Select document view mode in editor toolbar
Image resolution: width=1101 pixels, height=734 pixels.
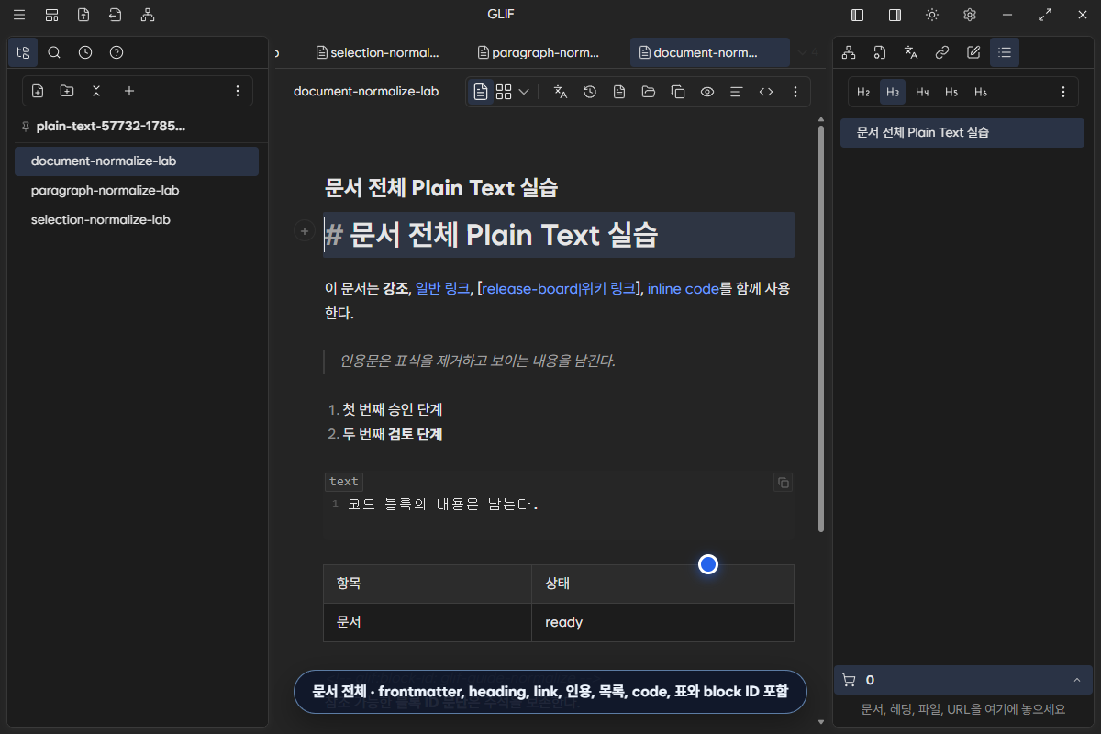point(481,92)
